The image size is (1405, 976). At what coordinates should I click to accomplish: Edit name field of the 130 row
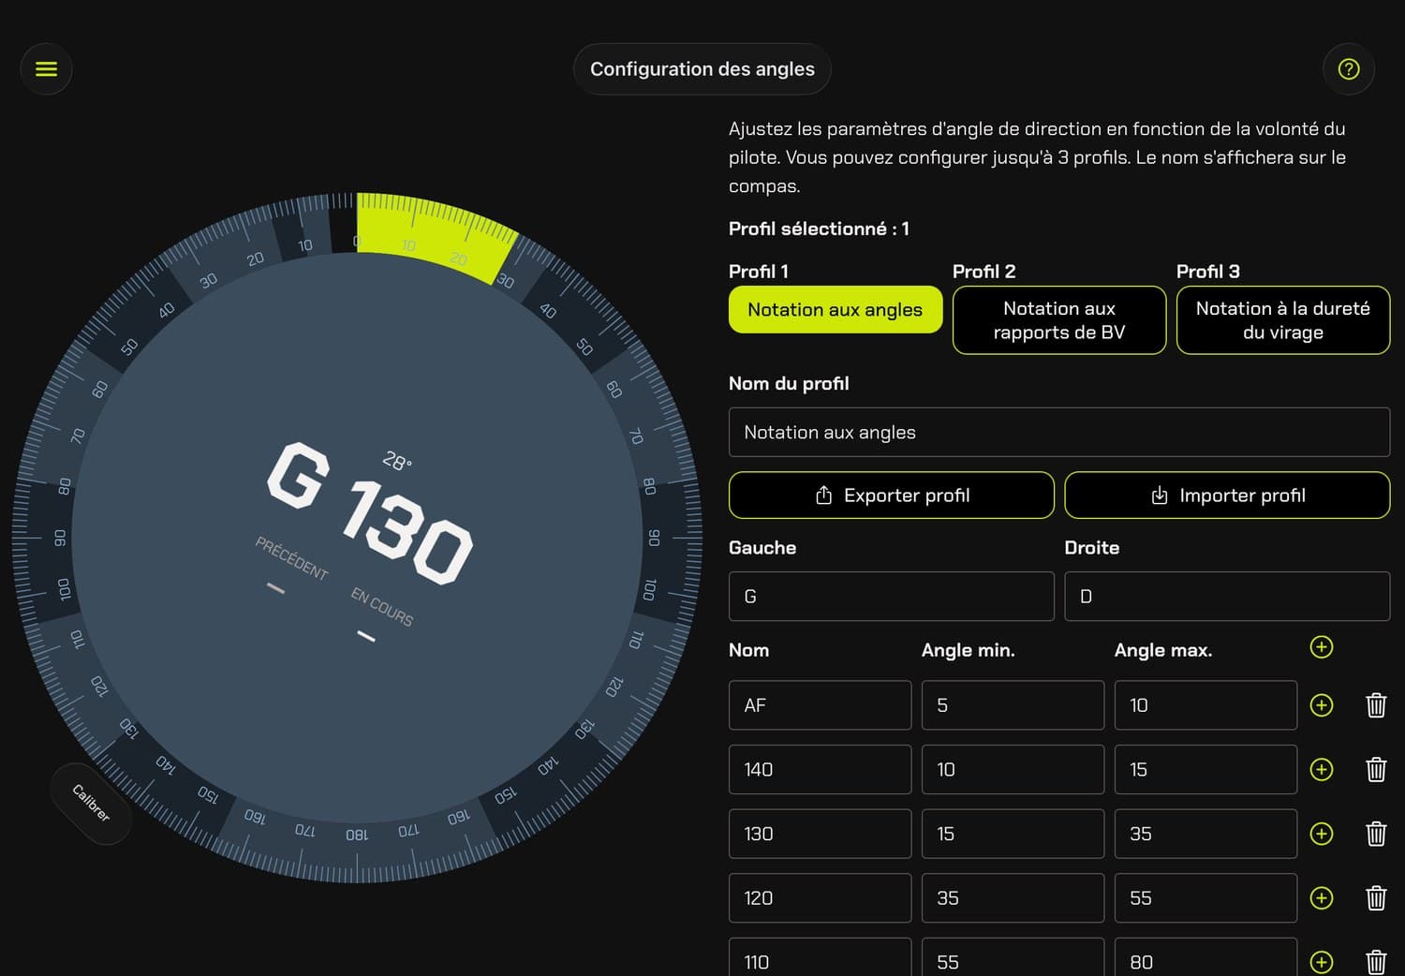pos(820,834)
